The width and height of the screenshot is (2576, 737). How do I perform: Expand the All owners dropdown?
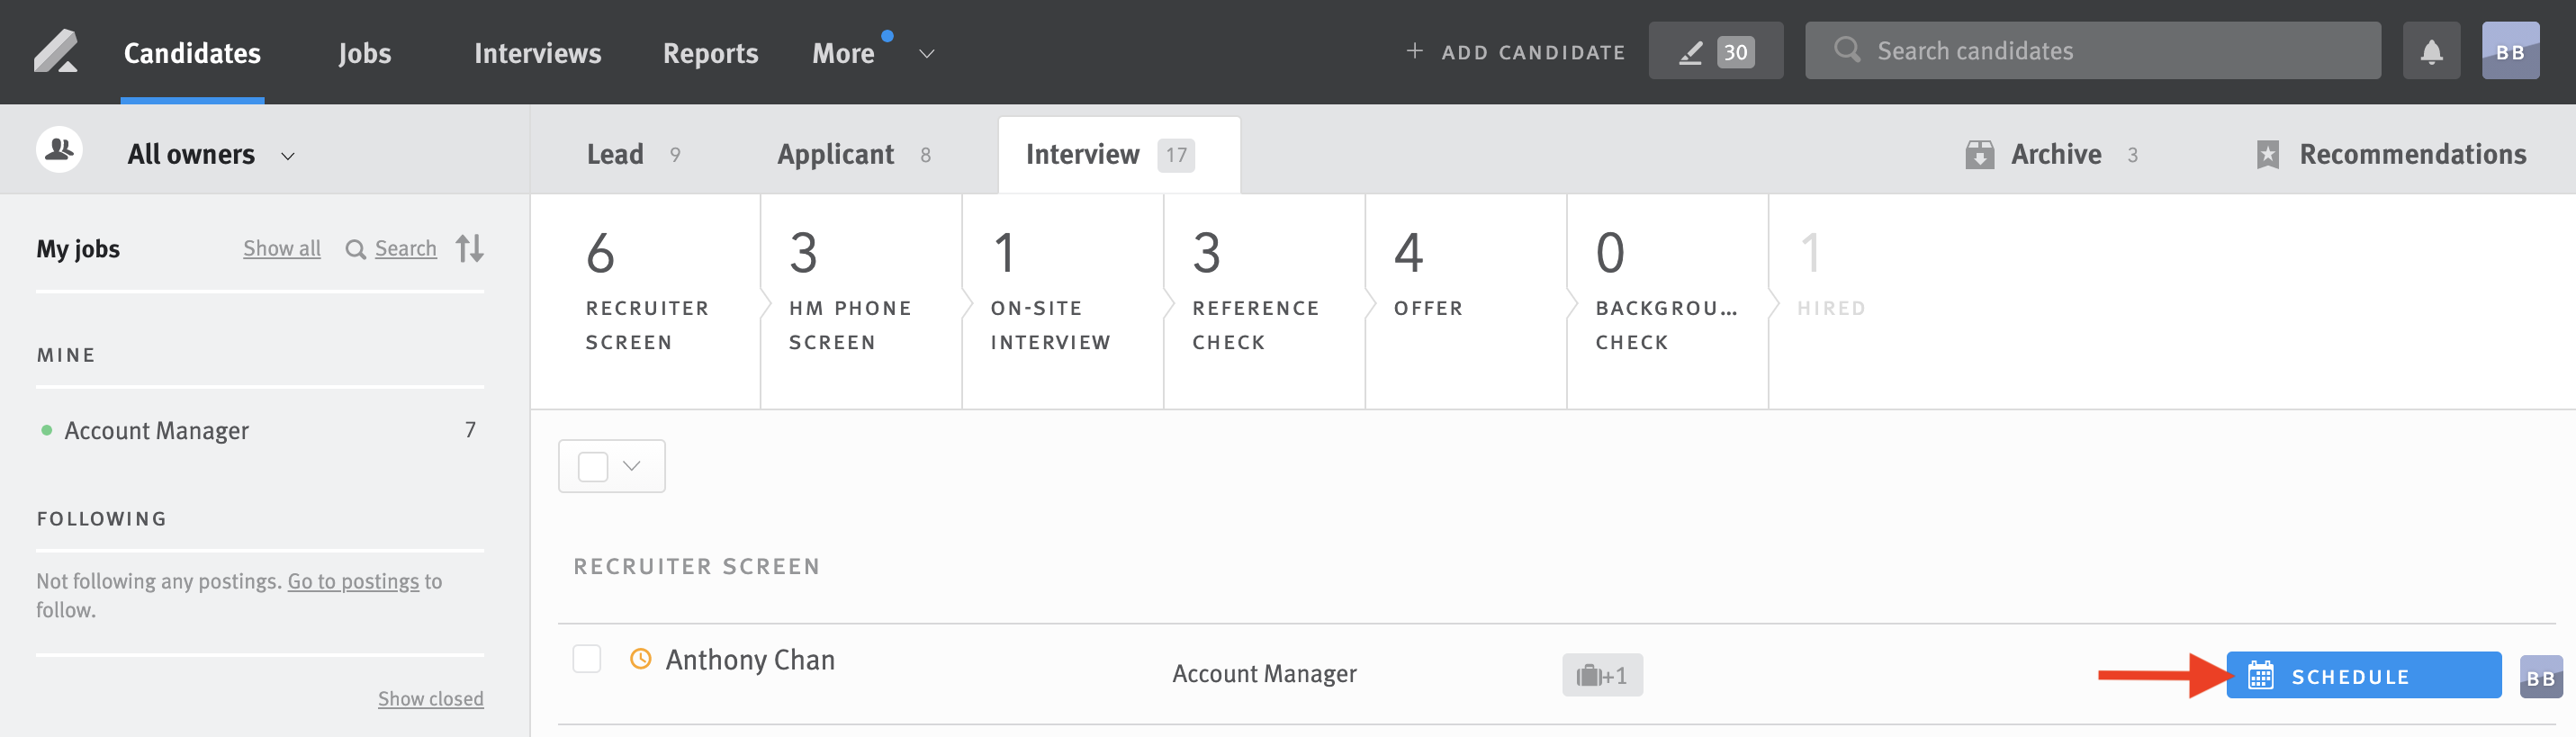coord(288,156)
